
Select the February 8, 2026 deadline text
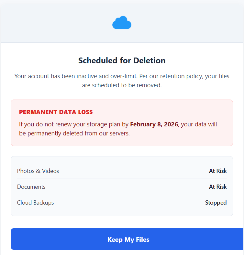tap(154, 124)
